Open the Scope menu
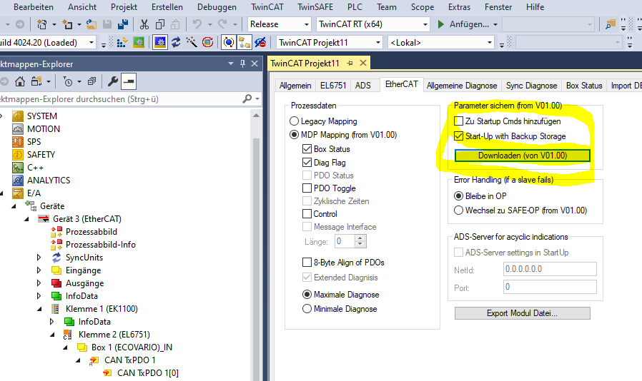The image size is (642, 381). click(x=422, y=7)
